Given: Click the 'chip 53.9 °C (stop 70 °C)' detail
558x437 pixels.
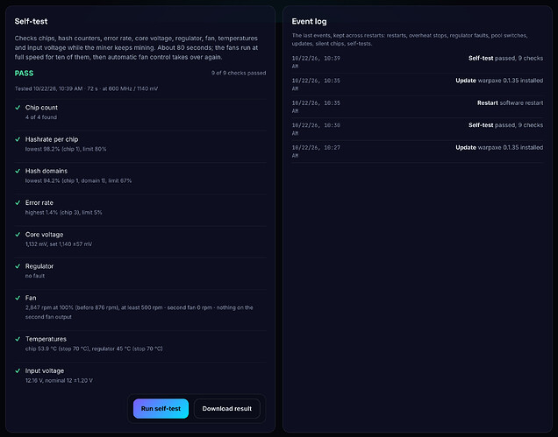Looking at the screenshot, I should tap(94, 349).
